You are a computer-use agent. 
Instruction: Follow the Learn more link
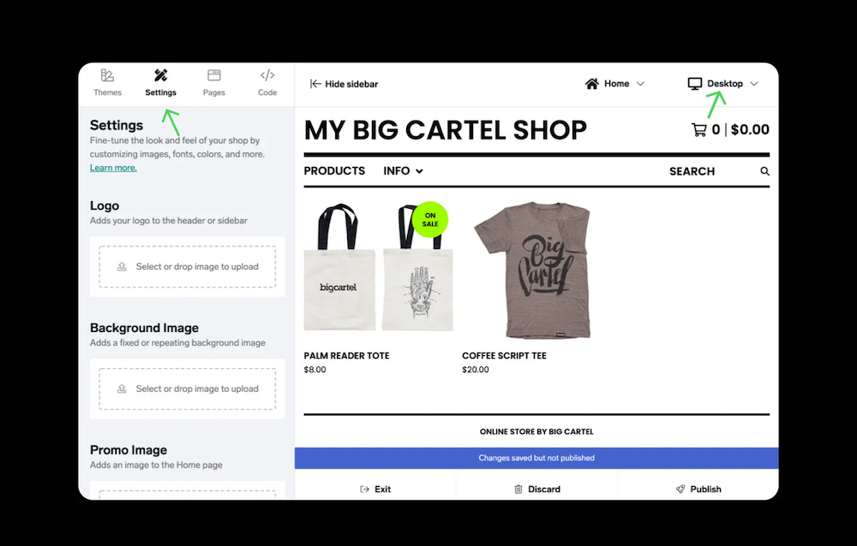click(x=113, y=168)
